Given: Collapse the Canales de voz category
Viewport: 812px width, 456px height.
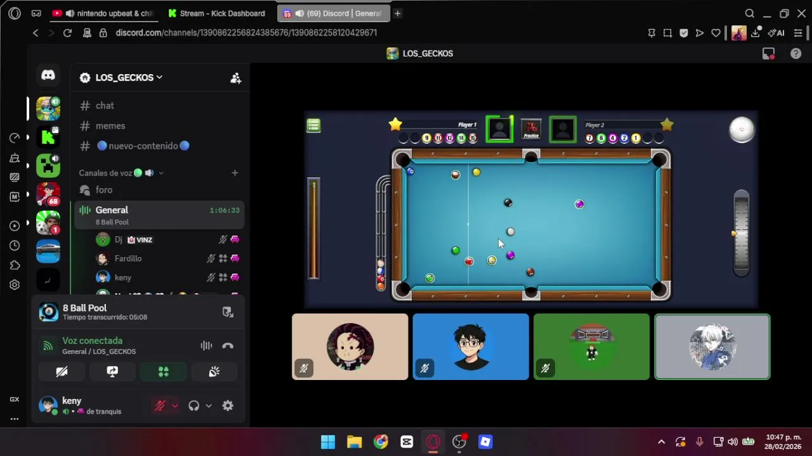Looking at the screenshot, I should [121, 173].
